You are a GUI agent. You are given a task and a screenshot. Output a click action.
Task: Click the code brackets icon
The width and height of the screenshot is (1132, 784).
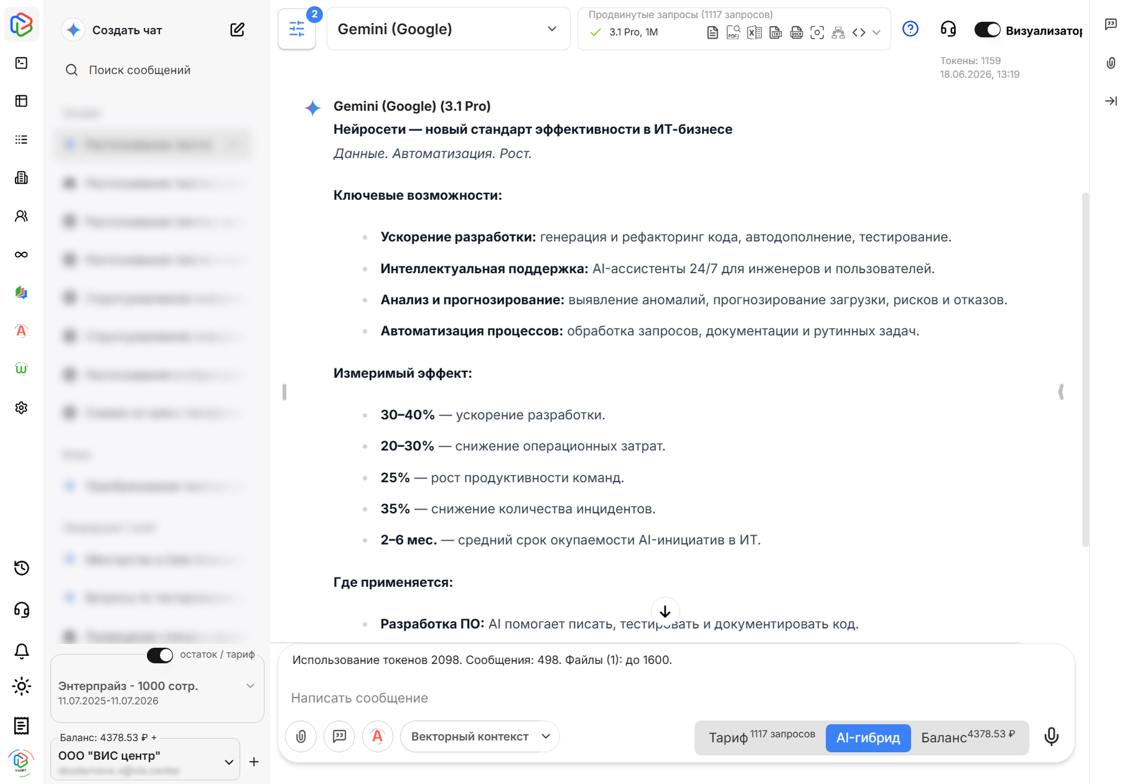(859, 32)
